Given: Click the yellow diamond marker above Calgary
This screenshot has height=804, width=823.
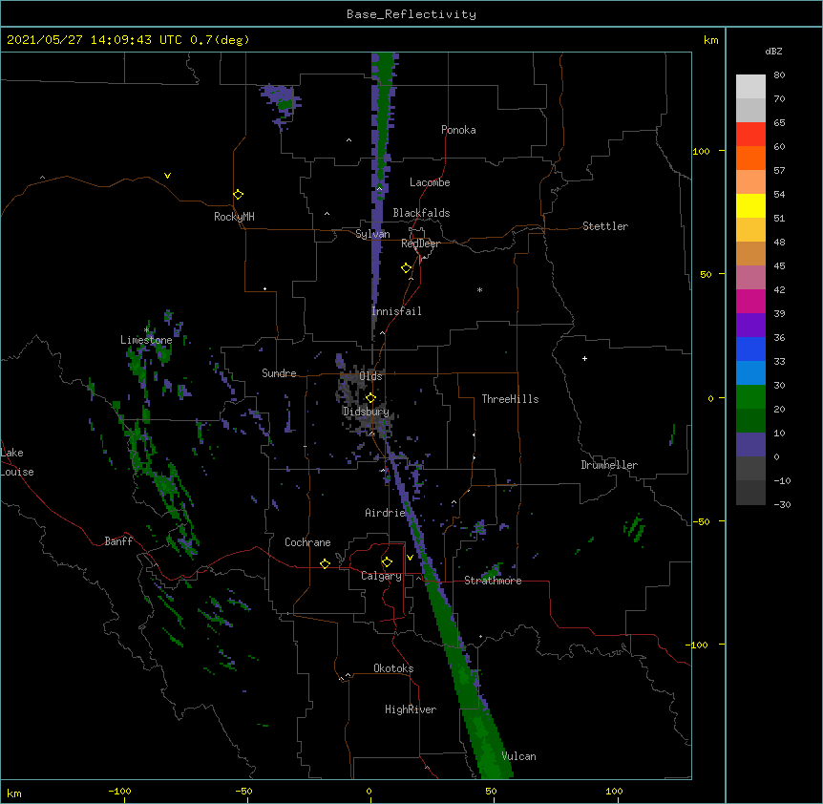Looking at the screenshot, I should point(387,562).
